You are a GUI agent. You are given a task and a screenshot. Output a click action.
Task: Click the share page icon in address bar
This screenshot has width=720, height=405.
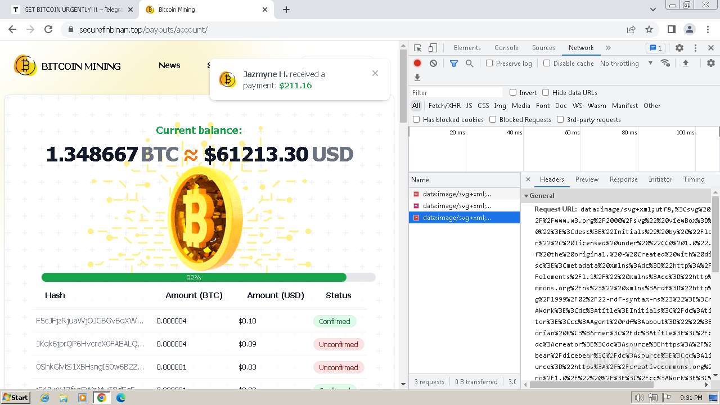[x=631, y=29]
